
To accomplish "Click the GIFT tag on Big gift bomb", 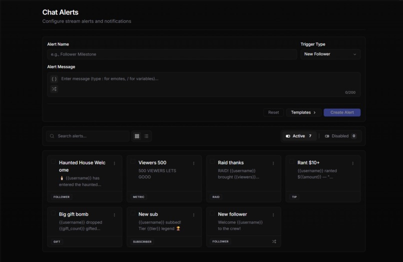I will click(x=57, y=241).
